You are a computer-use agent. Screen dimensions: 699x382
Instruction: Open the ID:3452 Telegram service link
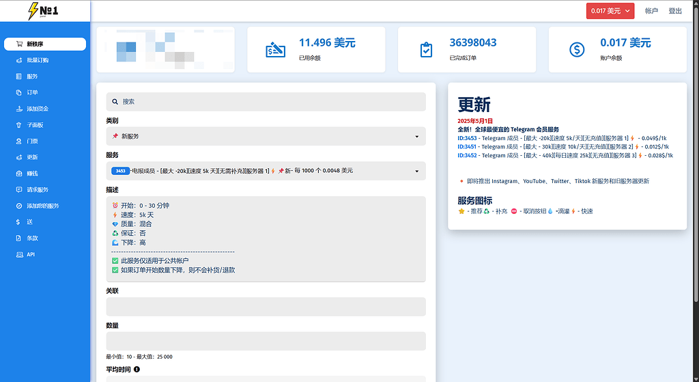pos(467,156)
